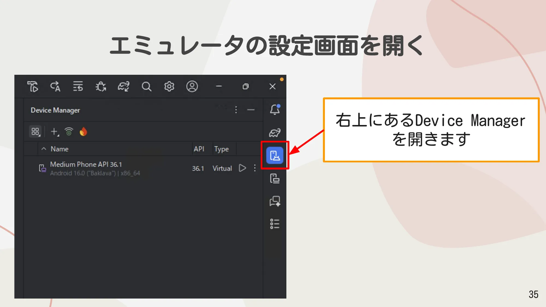This screenshot has width=546, height=307.
Task: Select the Build project hammer icon
Action: pos(33,87)
